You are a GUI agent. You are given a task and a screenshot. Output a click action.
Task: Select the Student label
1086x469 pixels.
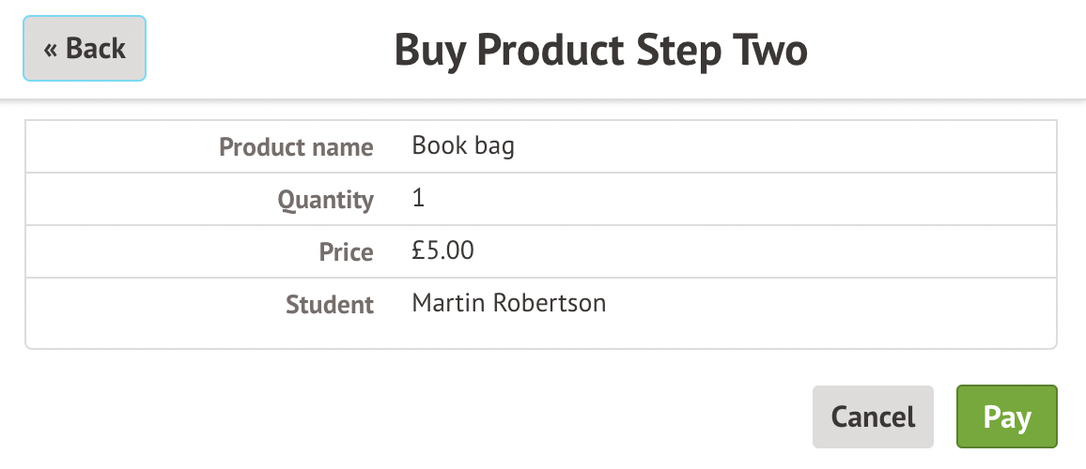pyautogui.click(x=330, y=305)
